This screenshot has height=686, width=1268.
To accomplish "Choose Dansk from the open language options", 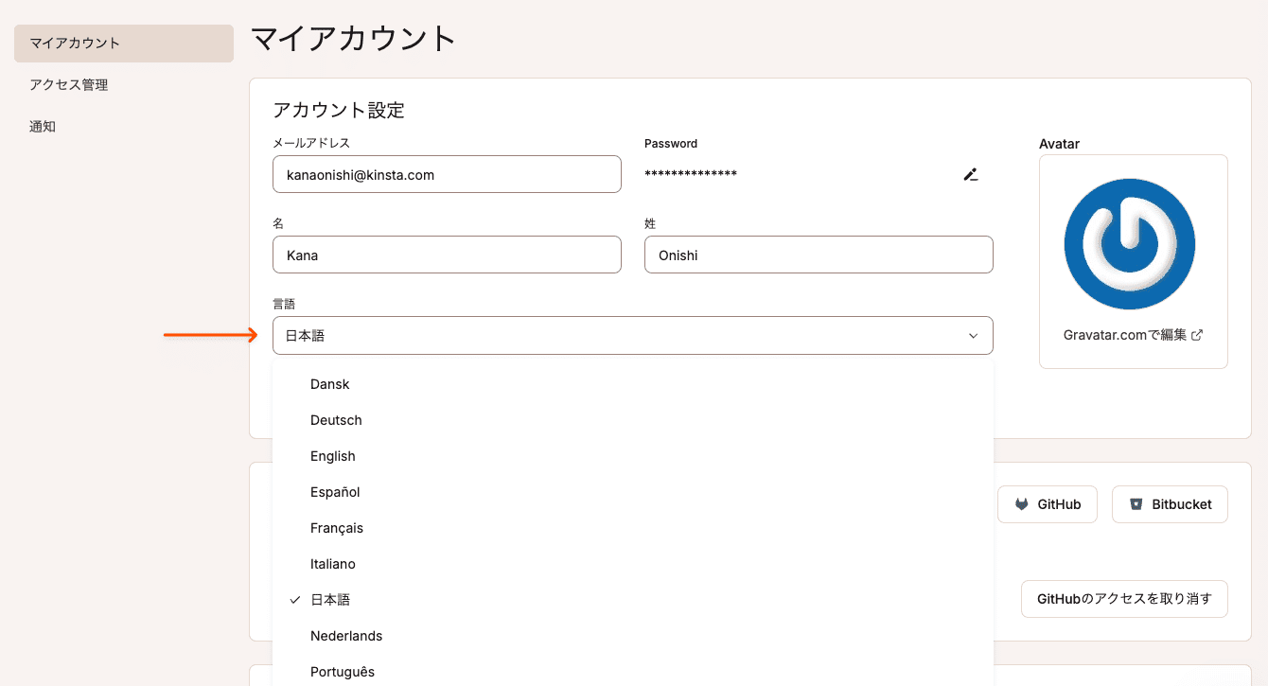I will click(x=329, y=384).
